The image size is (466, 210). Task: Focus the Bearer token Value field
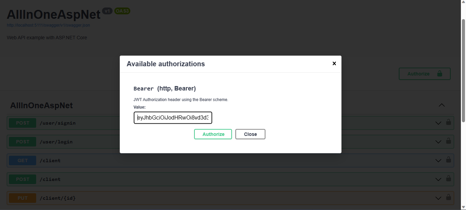[173, 118]
